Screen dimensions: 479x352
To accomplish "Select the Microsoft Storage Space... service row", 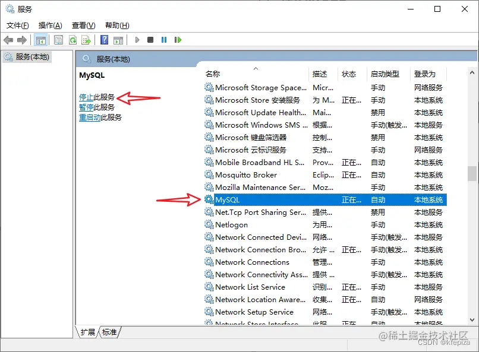I will 324,87.
